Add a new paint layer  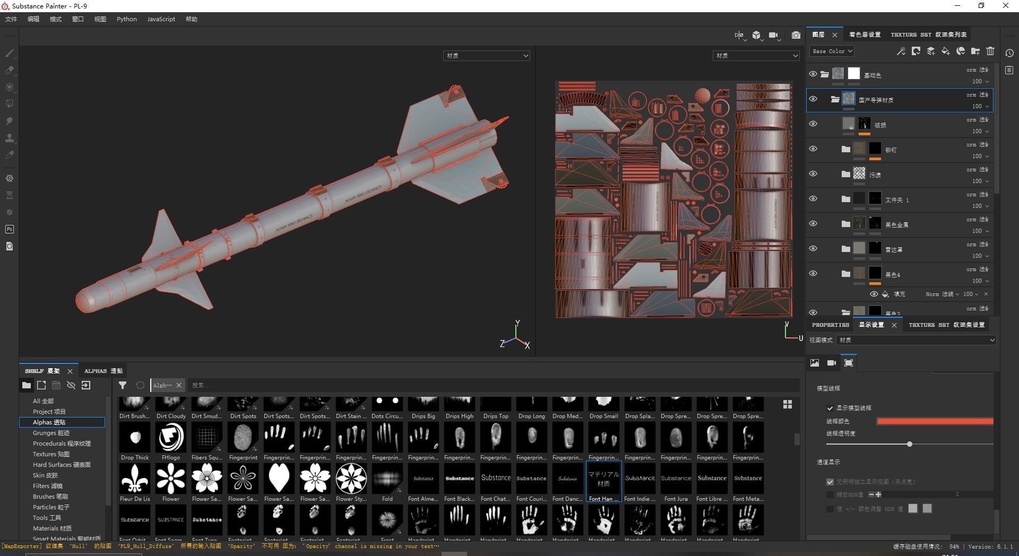point(931,51)
